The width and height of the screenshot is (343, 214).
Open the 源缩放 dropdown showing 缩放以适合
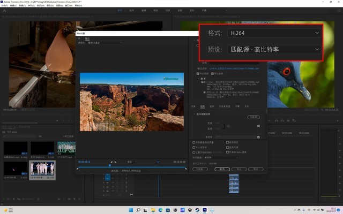[105, 43]
